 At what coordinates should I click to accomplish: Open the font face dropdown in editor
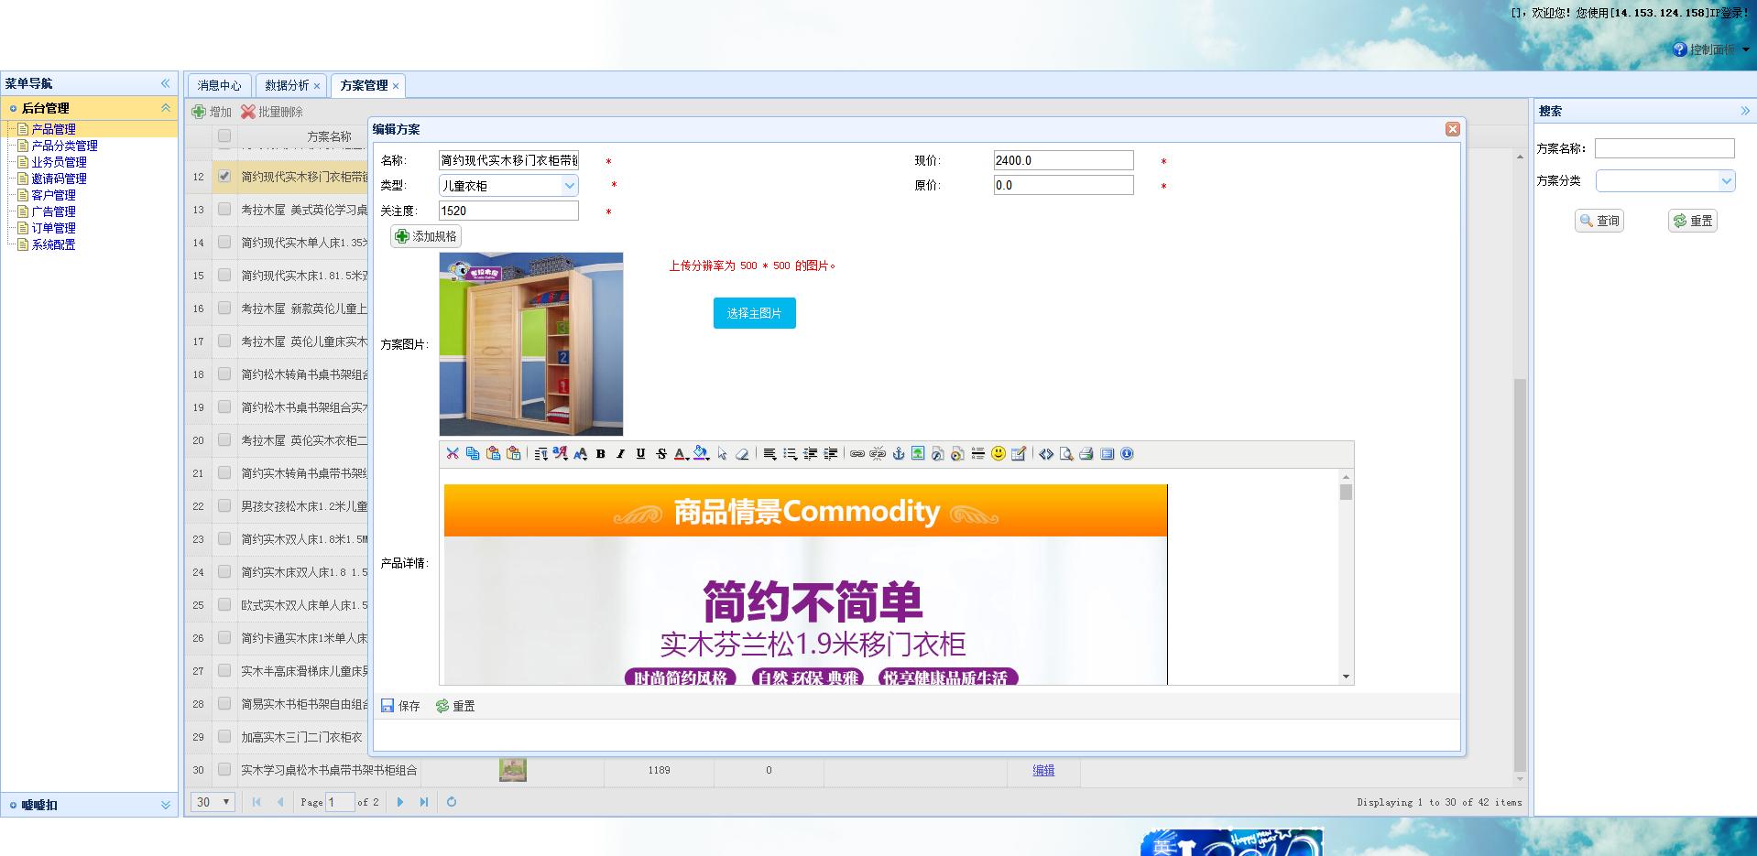560,453
